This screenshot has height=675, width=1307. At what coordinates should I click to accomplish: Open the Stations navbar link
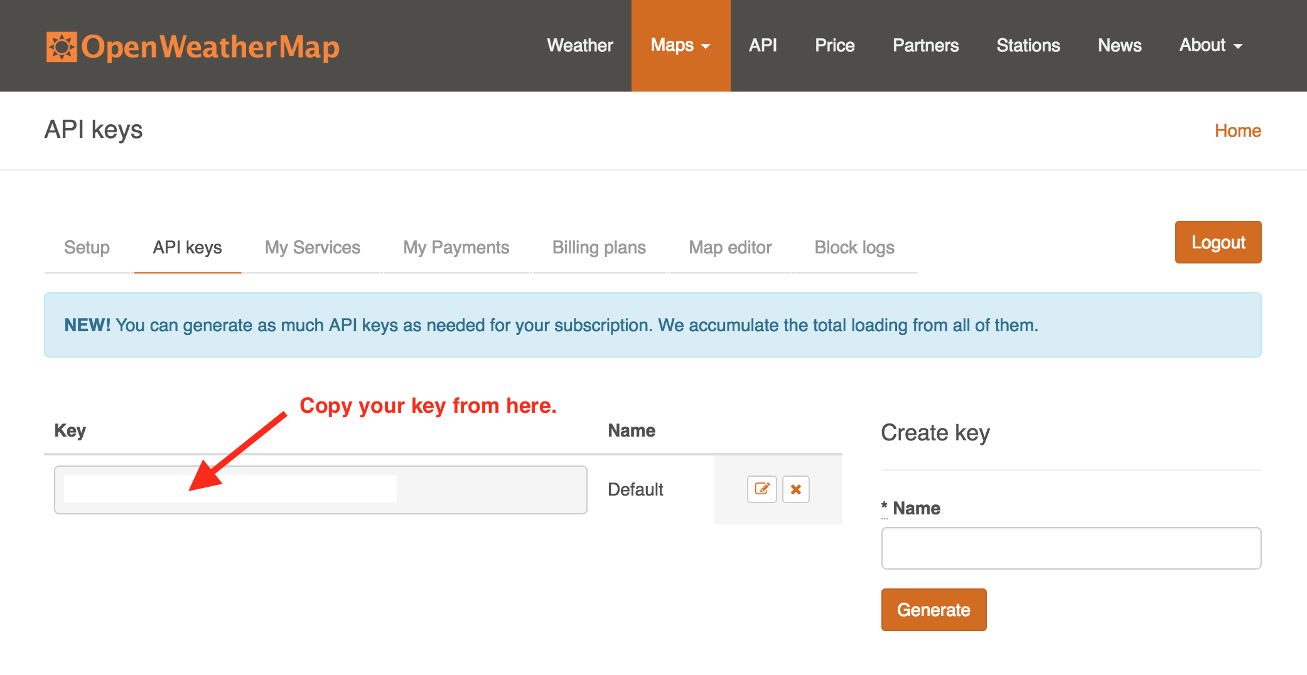tap(1028, 46)
